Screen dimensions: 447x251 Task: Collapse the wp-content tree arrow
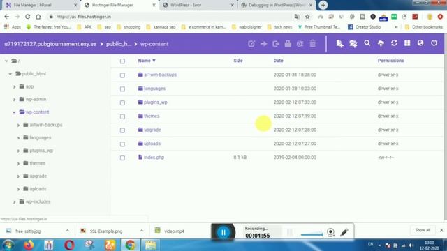(x=14, y=112)
